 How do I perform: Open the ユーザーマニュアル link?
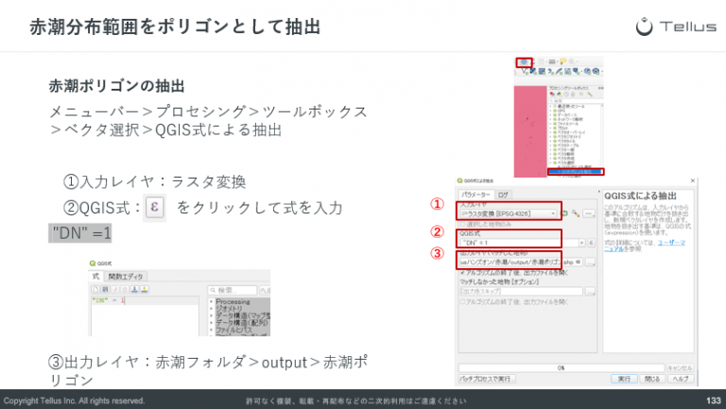coord(645,246)
